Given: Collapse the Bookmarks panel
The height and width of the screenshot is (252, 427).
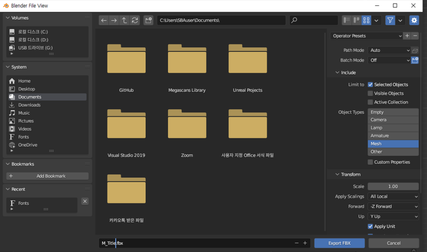Looking at the screenshot, I should coord(8,164).
